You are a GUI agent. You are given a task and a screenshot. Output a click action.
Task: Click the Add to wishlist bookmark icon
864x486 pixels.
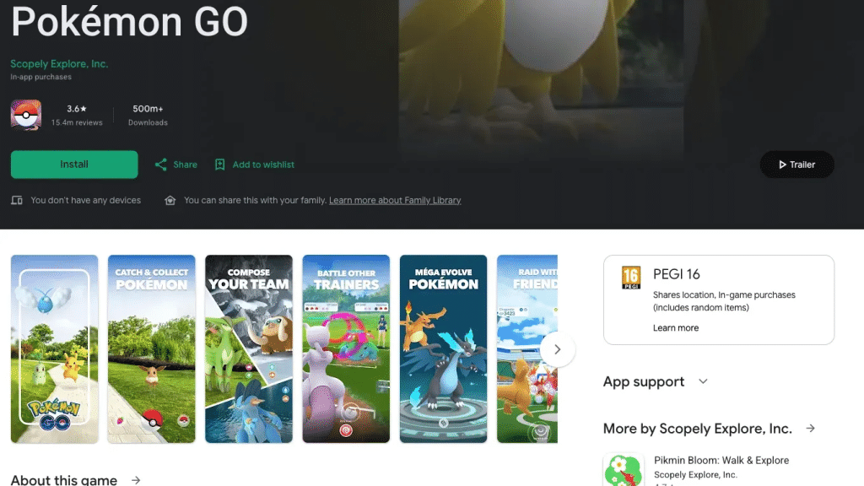(220, 165)
